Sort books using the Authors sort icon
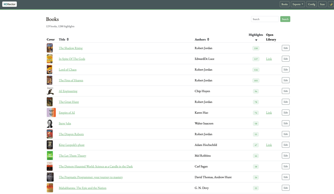Viewport: 334px width, 194px height. pyautogui.click(x=208, y=39)
